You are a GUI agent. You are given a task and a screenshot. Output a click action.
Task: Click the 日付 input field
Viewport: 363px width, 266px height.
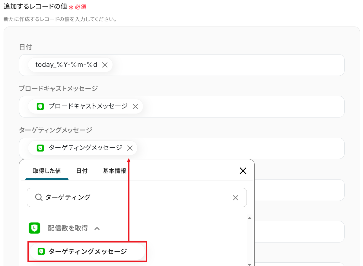tap(182, 65)
